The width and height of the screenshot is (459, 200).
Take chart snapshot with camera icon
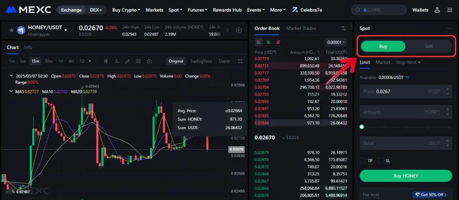click(x=149, y=61)
